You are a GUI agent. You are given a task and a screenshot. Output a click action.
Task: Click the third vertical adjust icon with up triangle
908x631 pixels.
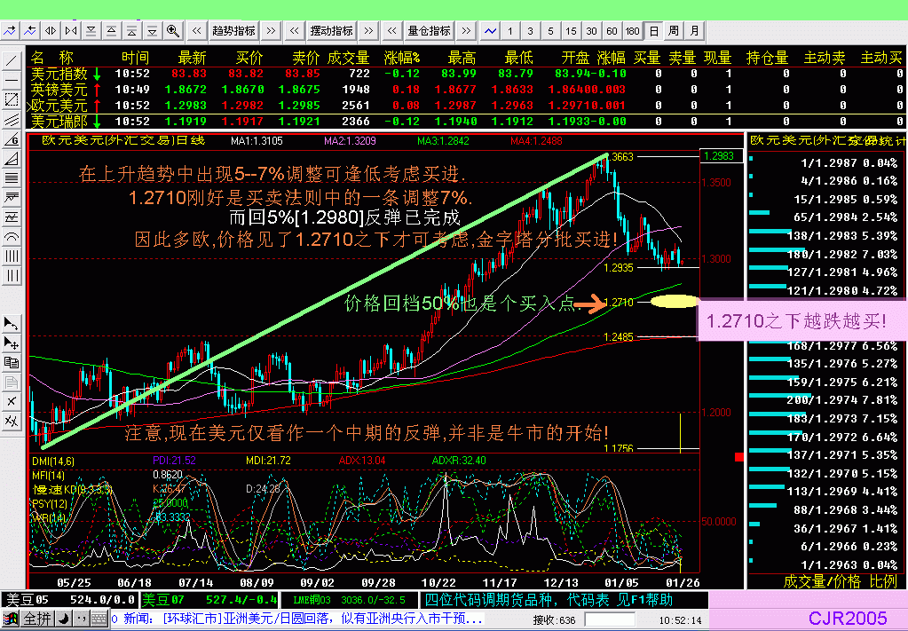[131, 31]
